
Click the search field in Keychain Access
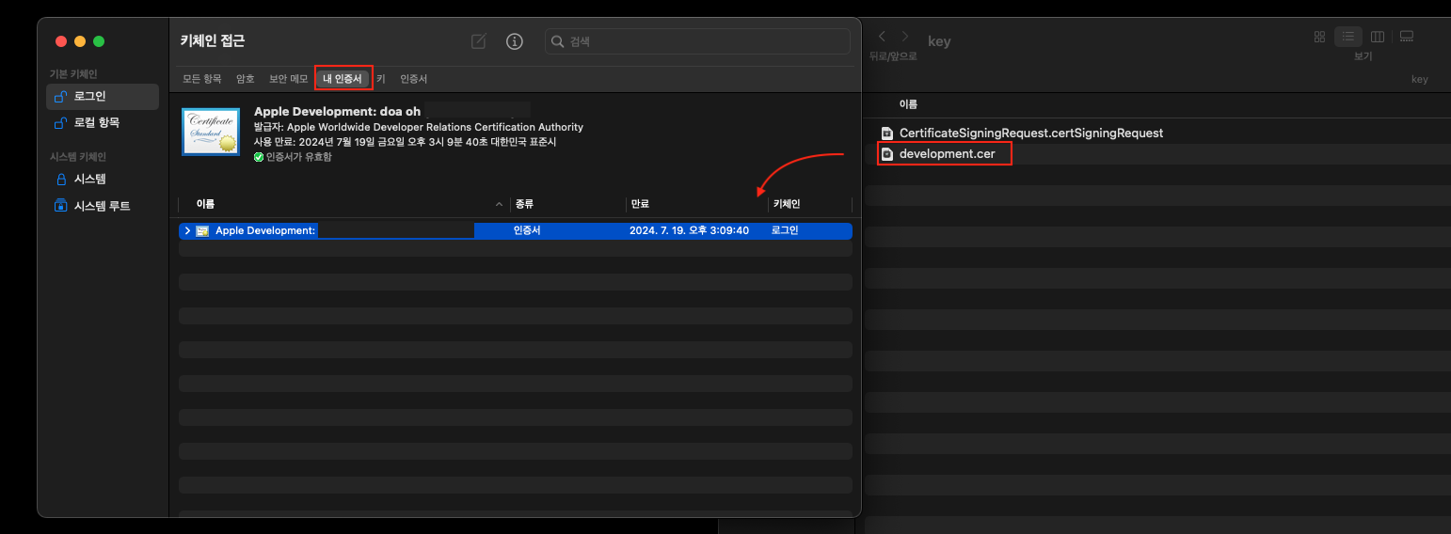697,41
